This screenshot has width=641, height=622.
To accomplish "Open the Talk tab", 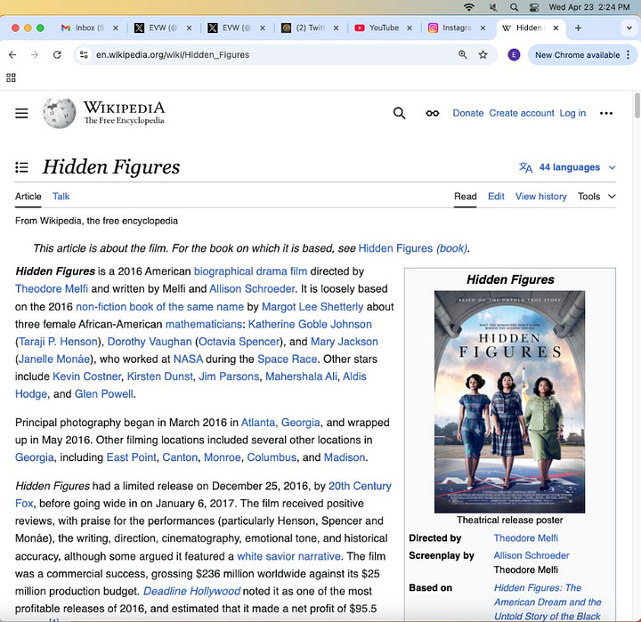I will coord(61,197).
